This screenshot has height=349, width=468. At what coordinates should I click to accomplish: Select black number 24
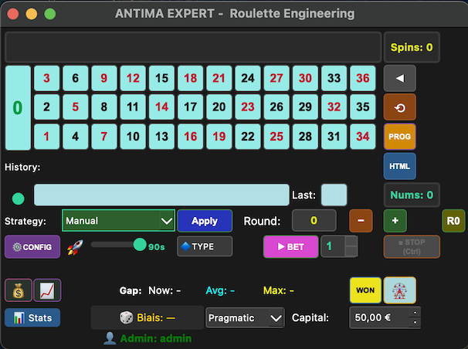pyautogui.click(x=248, y=78)
